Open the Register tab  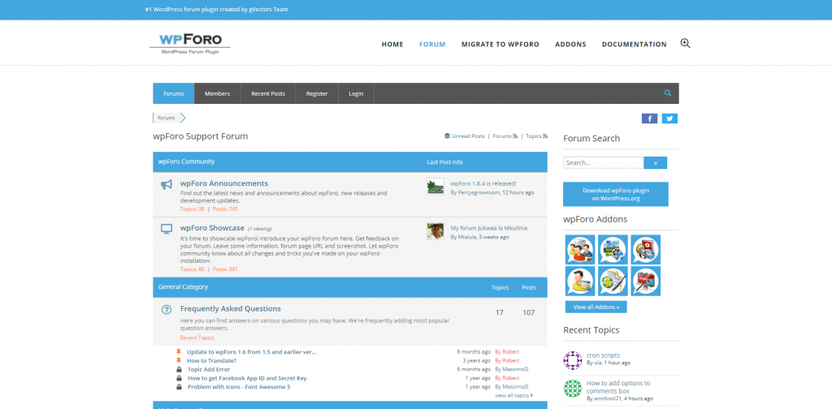(317, 93)
